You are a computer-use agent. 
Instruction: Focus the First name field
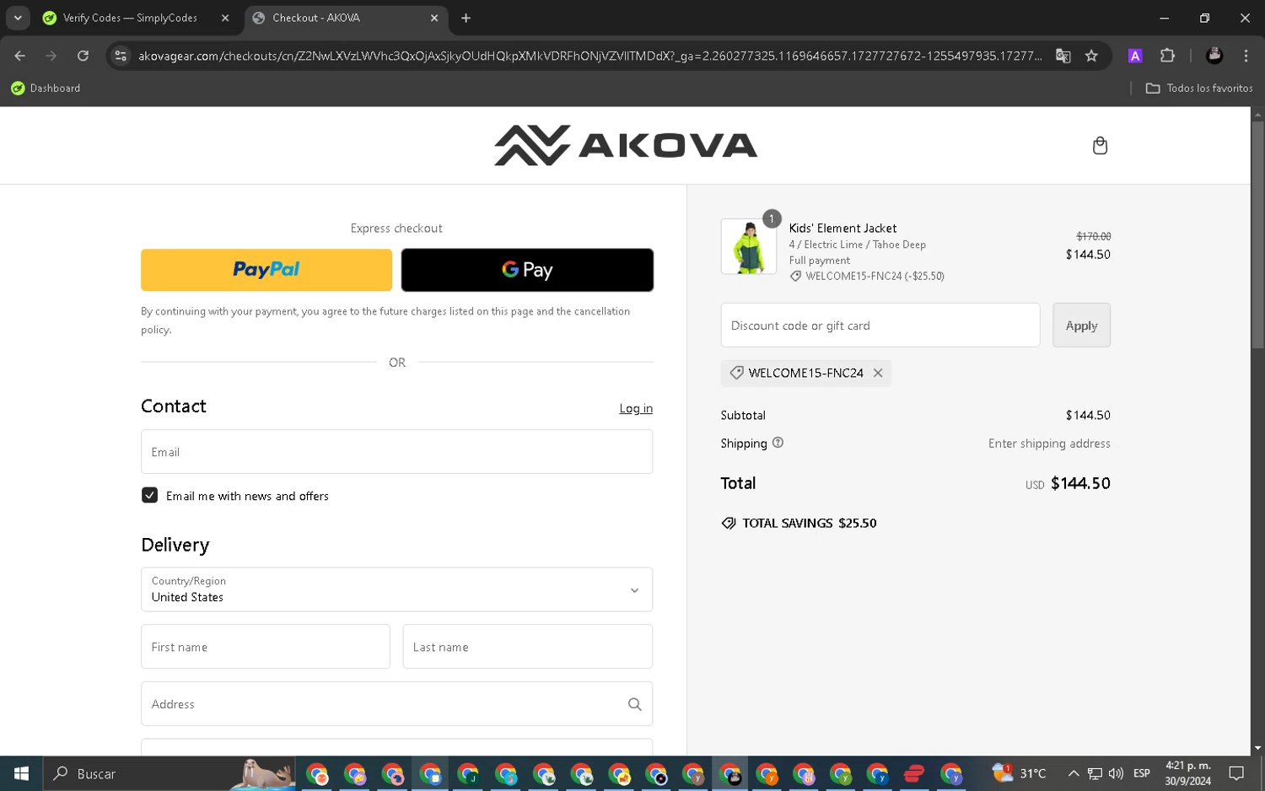266,647
